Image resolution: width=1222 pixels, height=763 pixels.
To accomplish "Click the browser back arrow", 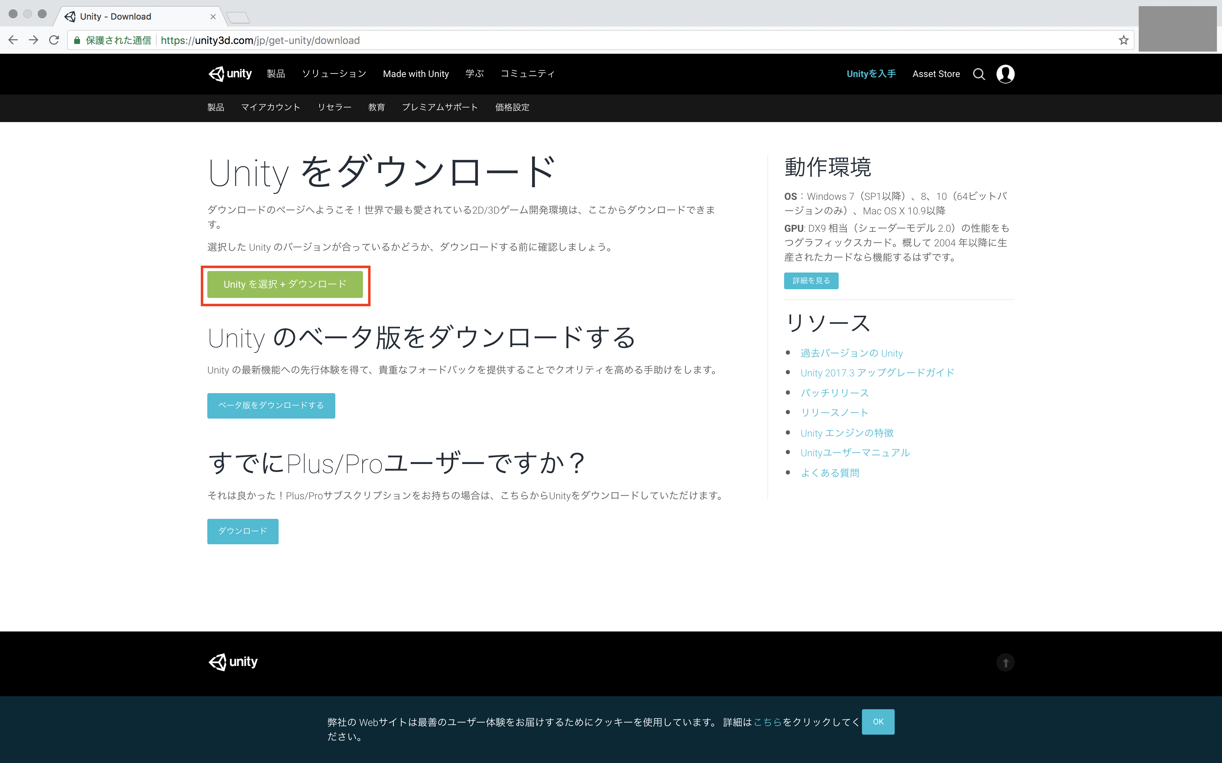I will tap(13, 40).
